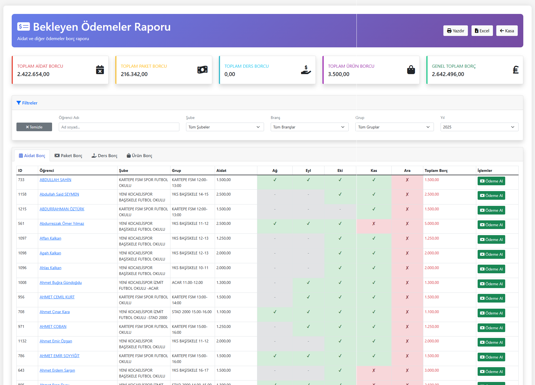Screen dimensions: 535x385
Task: Expand the Branş dropdown (Tüm Branşlar)
Action: (x=309, y=127)
